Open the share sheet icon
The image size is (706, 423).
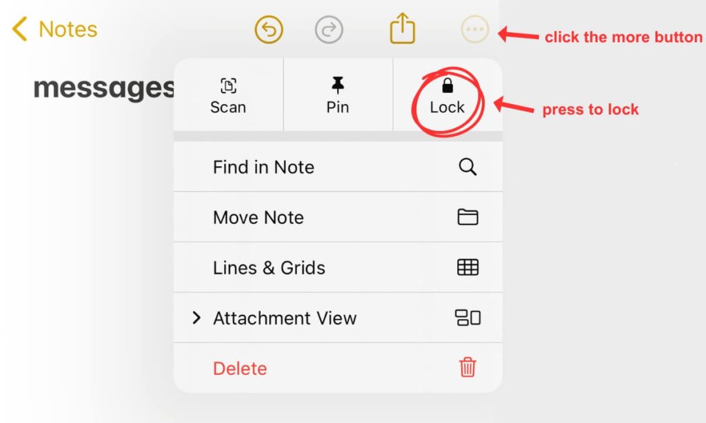[403, 29]
